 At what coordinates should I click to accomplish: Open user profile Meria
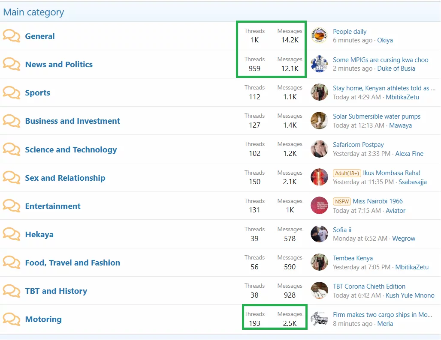pos(385,324)
